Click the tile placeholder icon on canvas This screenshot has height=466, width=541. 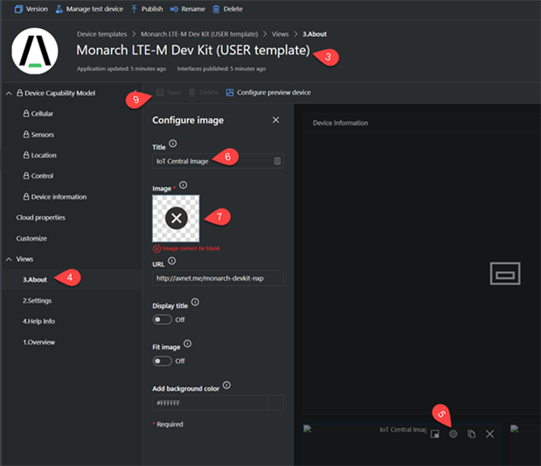[505, 274]
